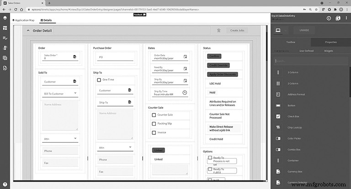Screen dimensions: 351x189
Task: Open the Ship By calendar picker
Action: [185, 81]
